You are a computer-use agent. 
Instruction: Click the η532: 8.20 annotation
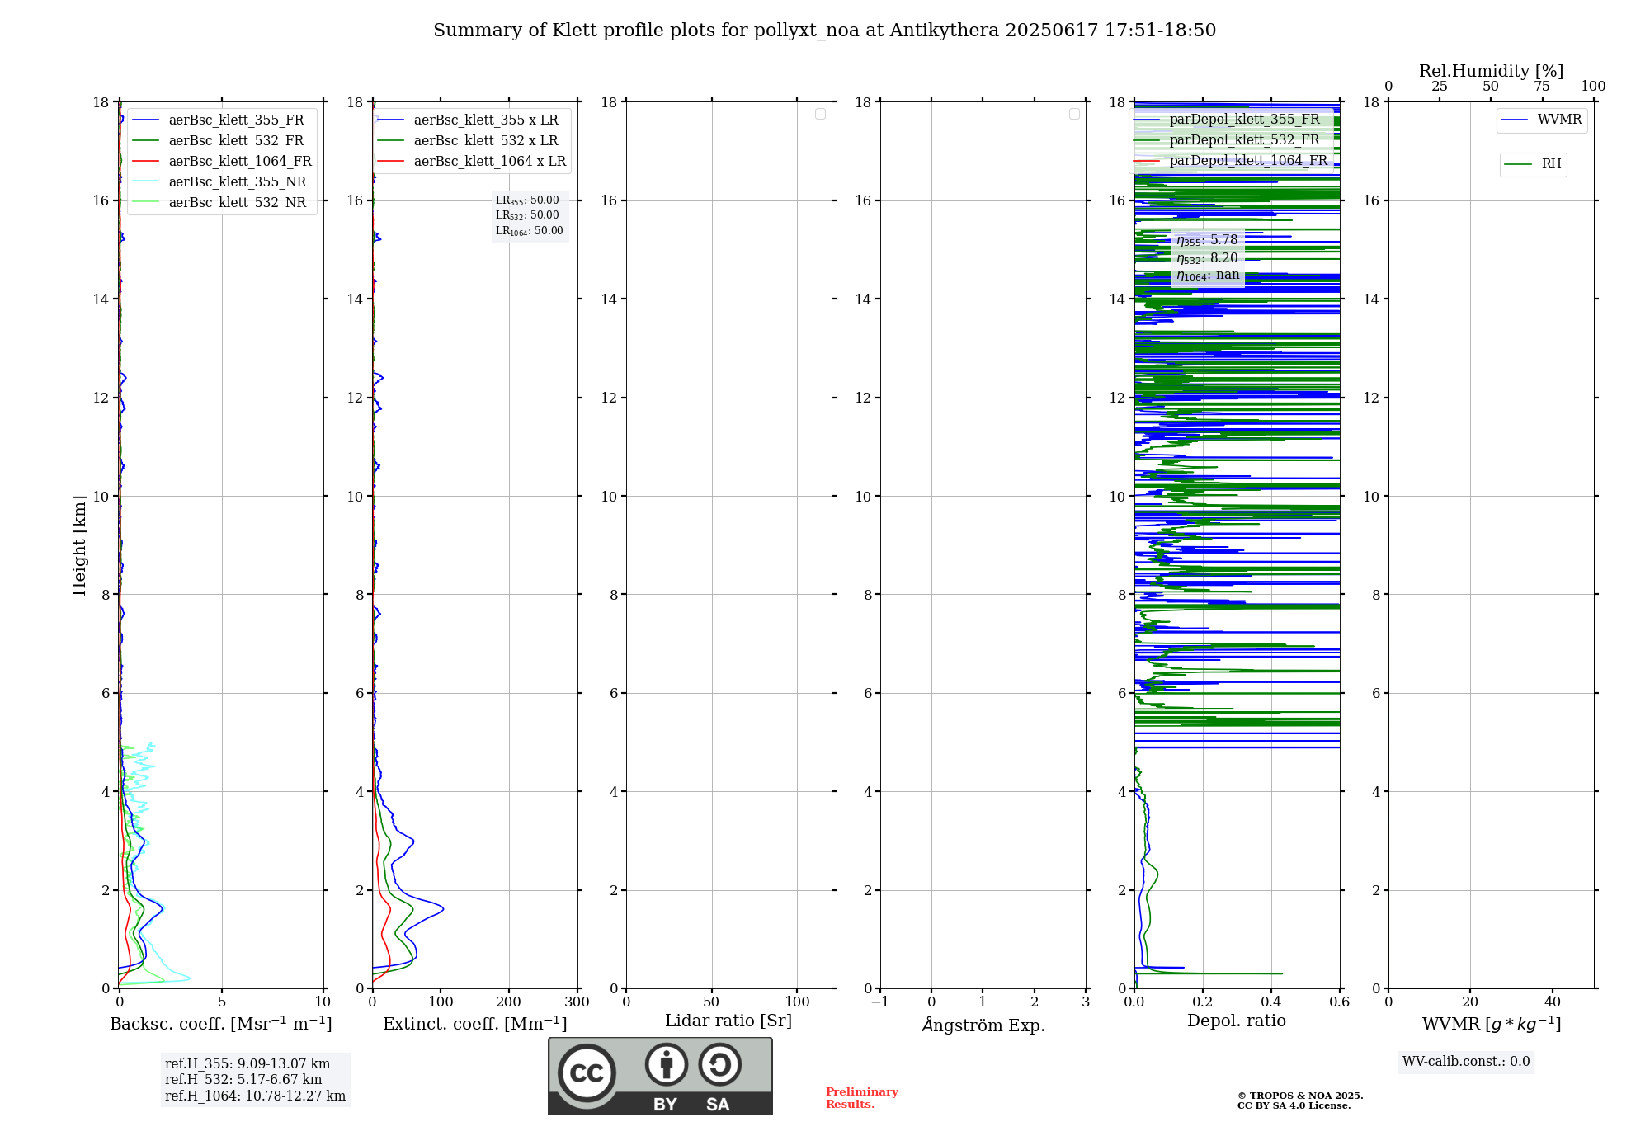point(1207,258)
